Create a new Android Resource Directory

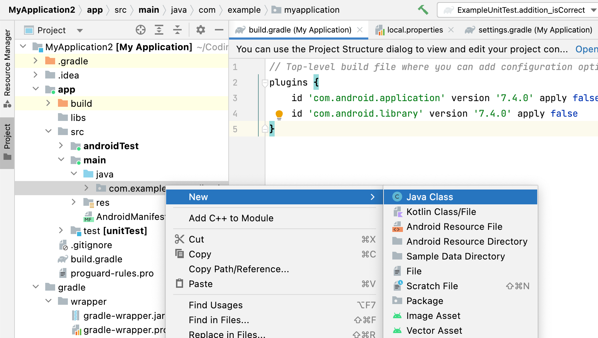[461, 241]
